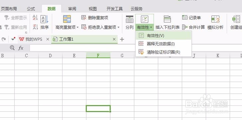Switch to the 审阅 ribbon tab
Screen dimensions: 242x120
click(72, 9)
